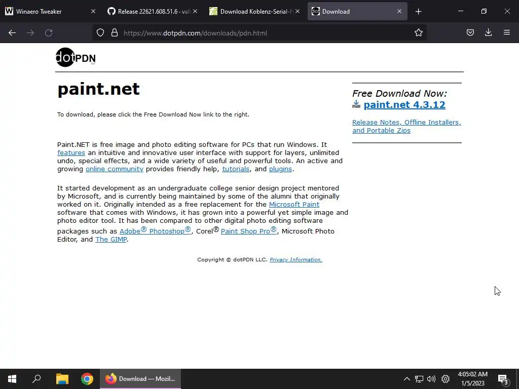Open the notification center icon
The width and height of the screenshot is (519, 389).
[503, 379]
